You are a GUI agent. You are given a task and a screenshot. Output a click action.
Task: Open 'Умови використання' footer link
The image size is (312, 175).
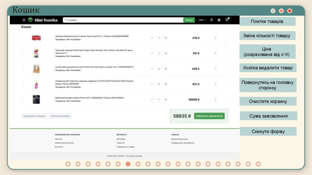coord(64,143)
